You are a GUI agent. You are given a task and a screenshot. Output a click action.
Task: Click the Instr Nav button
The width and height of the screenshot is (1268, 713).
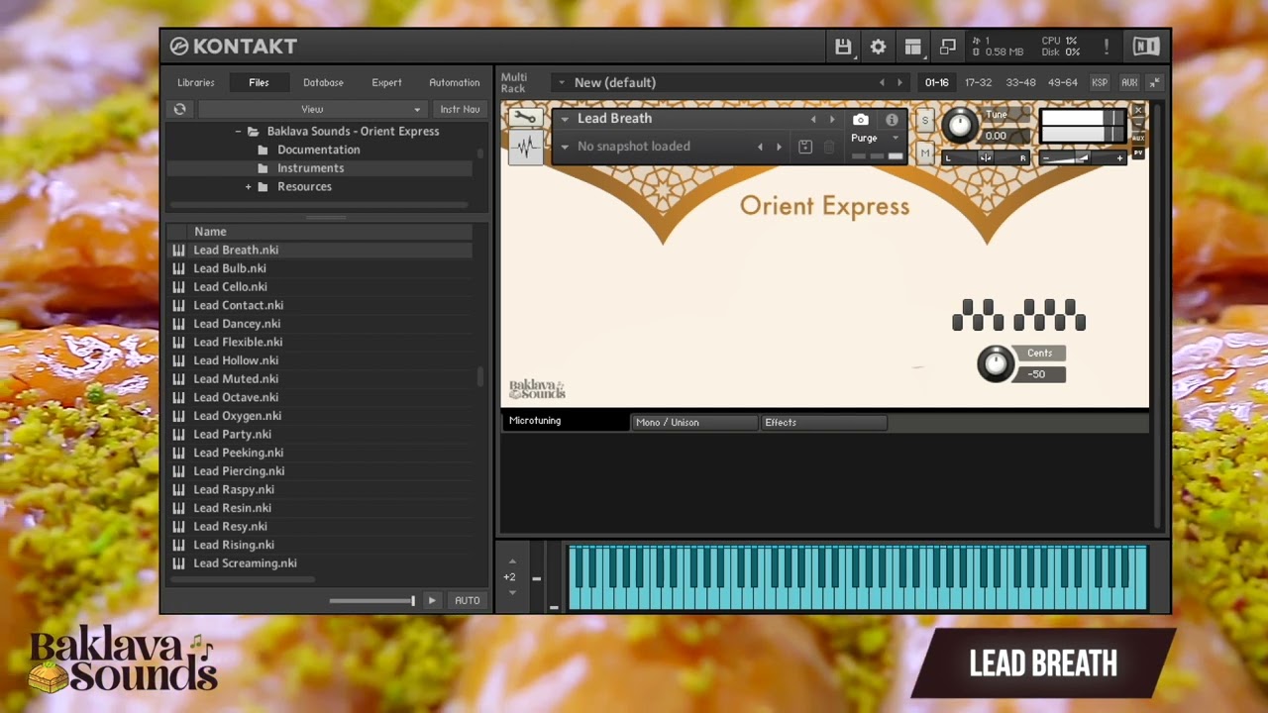tap(460, 109)
